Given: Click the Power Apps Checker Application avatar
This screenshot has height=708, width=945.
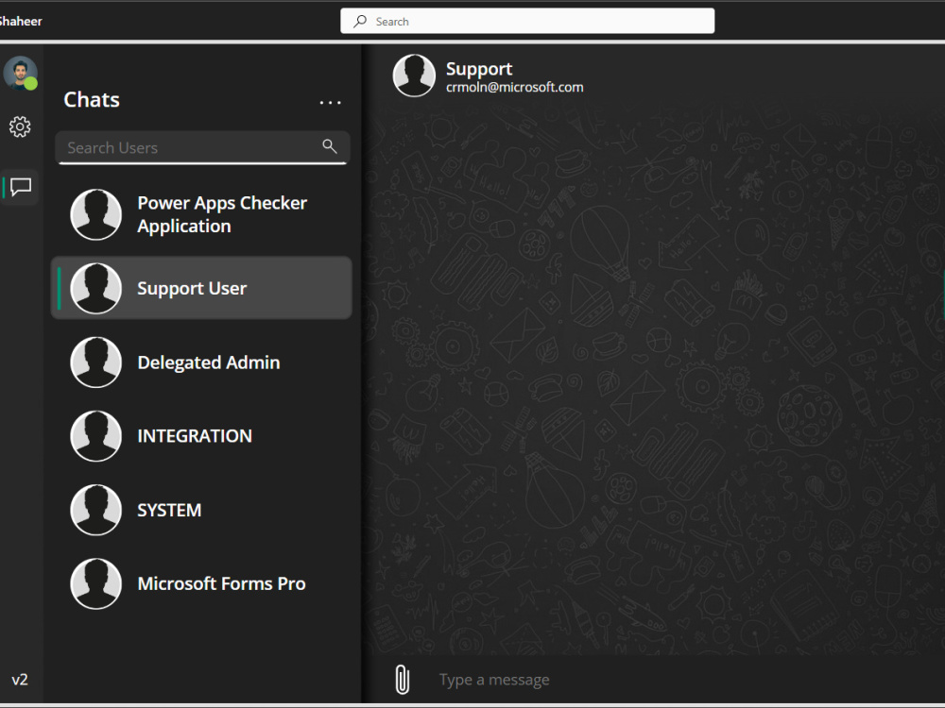Looking at the screenshot, I should click(95, 214).
